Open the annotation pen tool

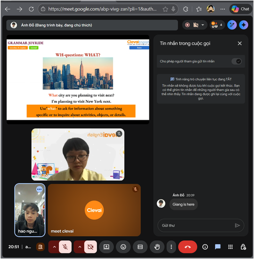click(232, 25)
